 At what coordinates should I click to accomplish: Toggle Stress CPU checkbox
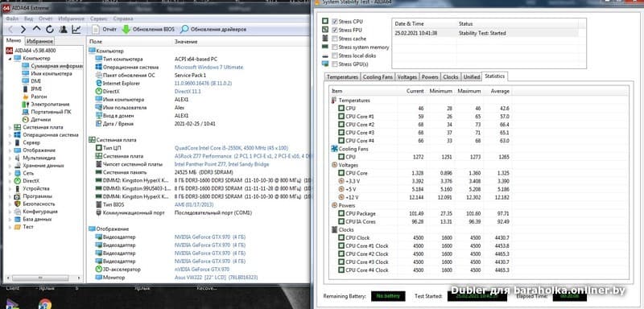(x=335, y=22)
